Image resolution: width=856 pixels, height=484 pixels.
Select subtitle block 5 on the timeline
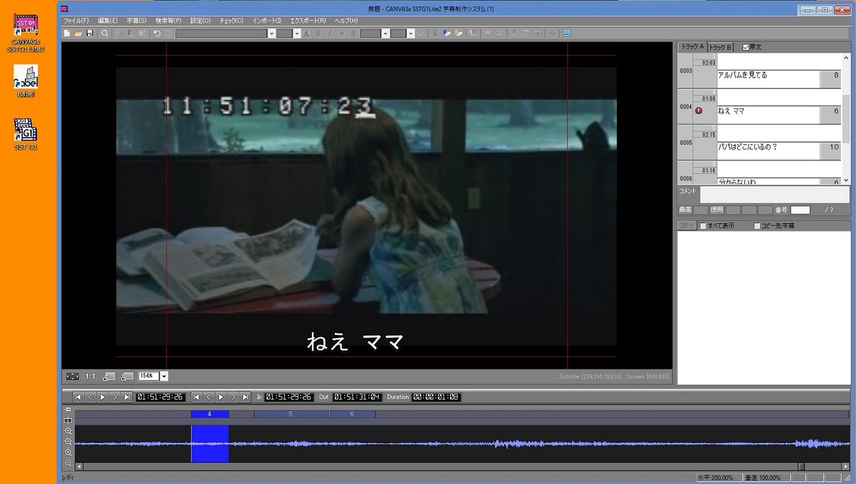(x=291, y=414)
